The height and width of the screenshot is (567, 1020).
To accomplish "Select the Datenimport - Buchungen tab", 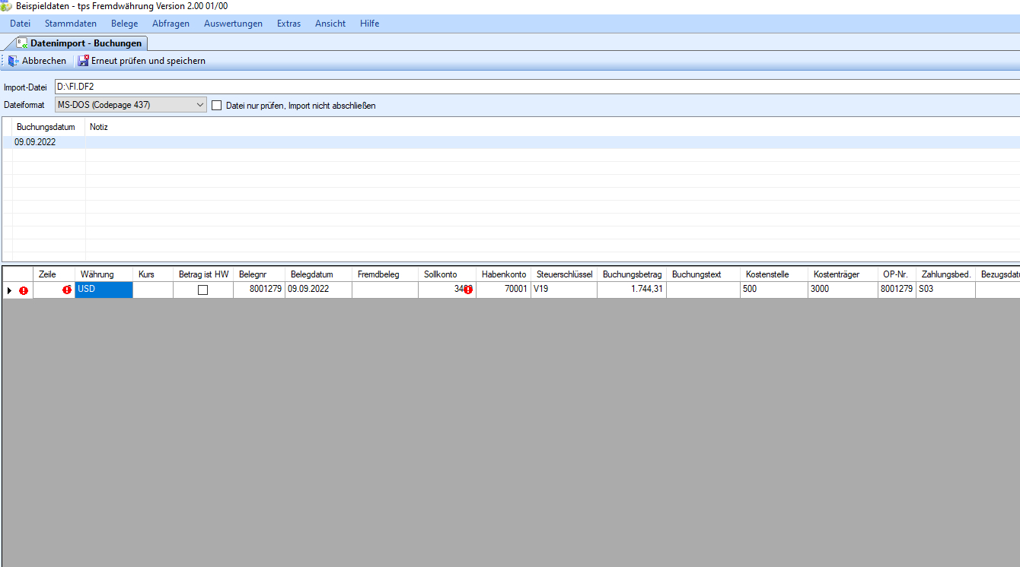I will click(85, 43).
